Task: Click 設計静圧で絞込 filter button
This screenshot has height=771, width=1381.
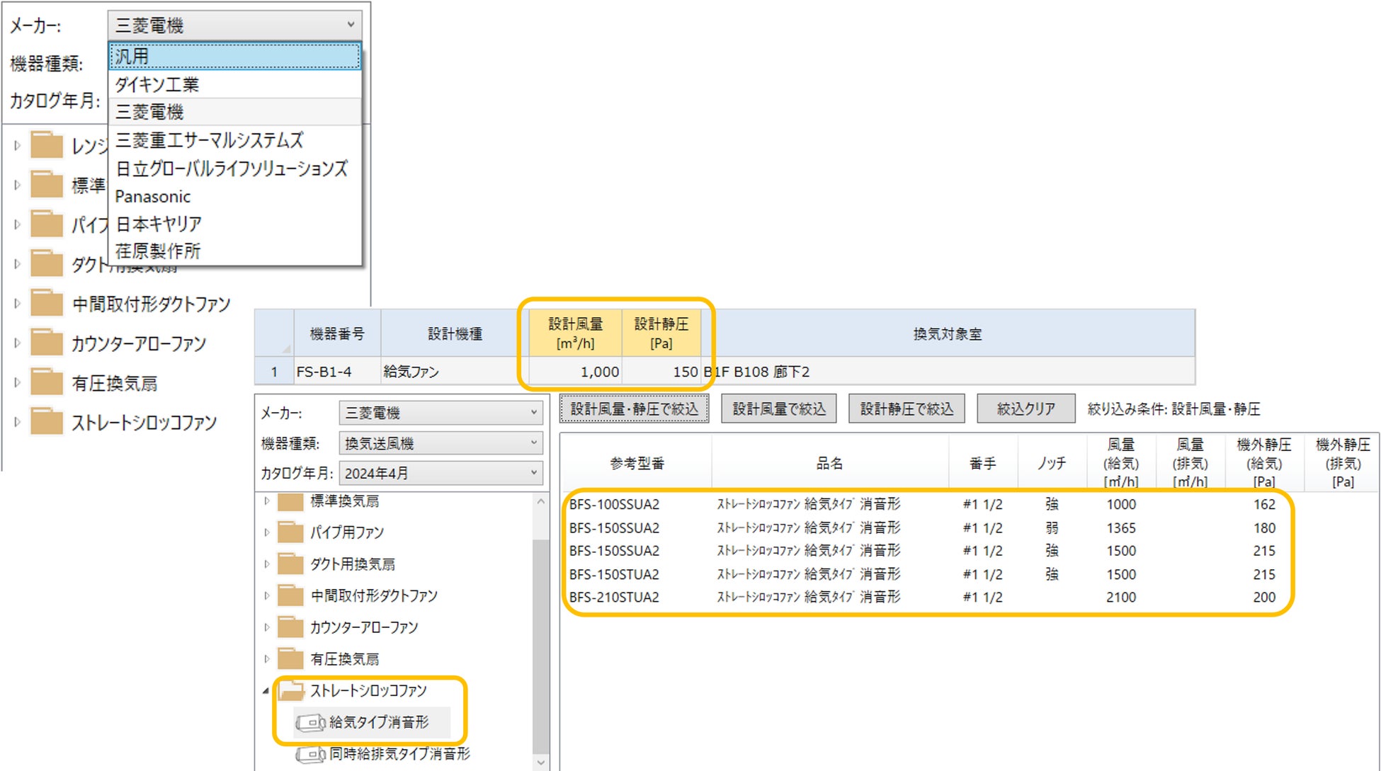Action: [906, 409]
